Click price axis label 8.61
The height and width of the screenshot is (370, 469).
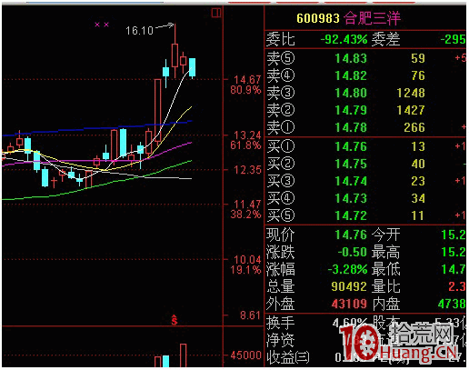click(x=251, y=315)
